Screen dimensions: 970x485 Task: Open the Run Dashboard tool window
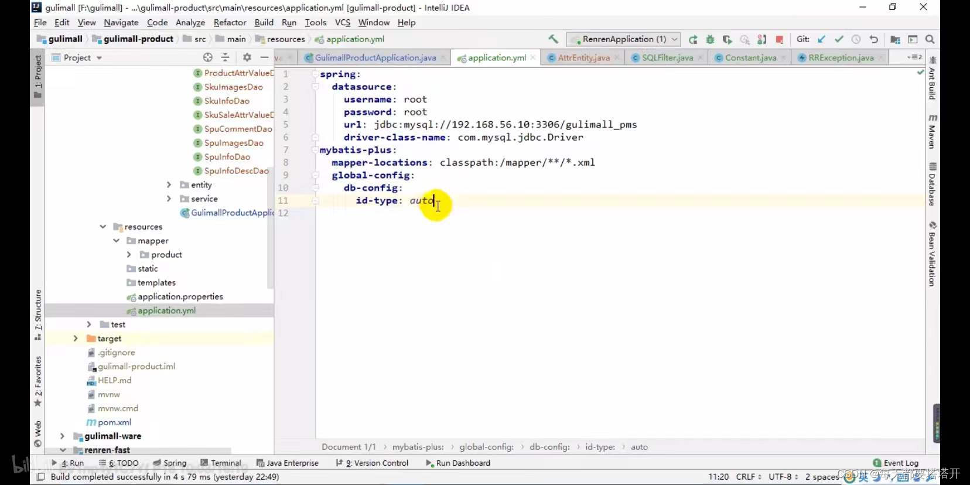click(x=457, y=463)
